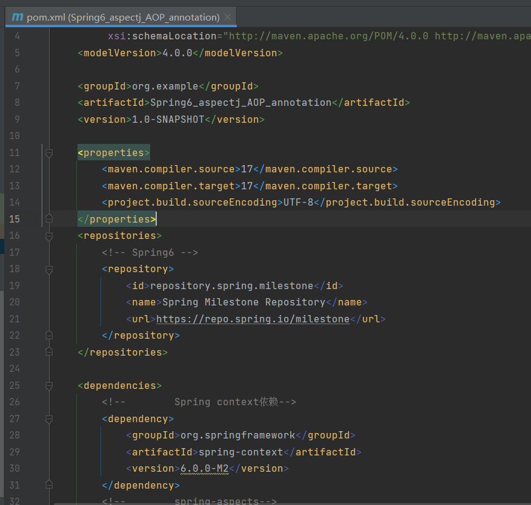Place cursor in the spring-context artifactId text
Viewport: 531px width, 505px height.
240,452
